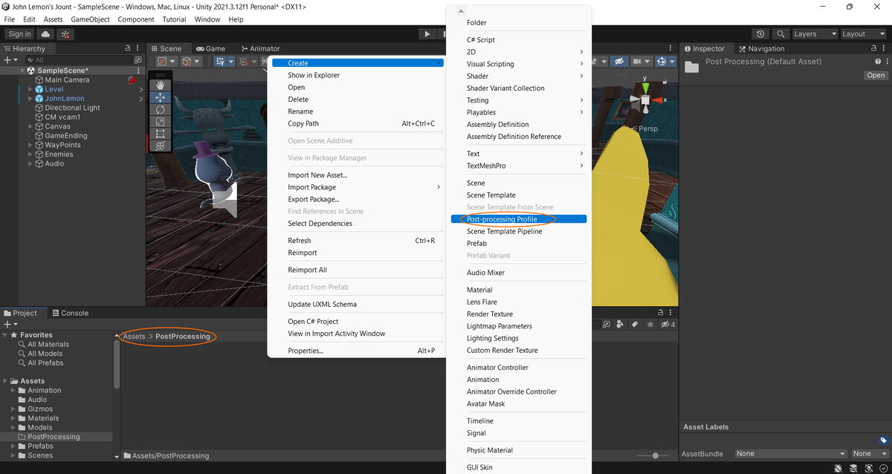892x474 pixels.
Task: Click Assets in the breadcrumb path
Action: tap(134, 337)
